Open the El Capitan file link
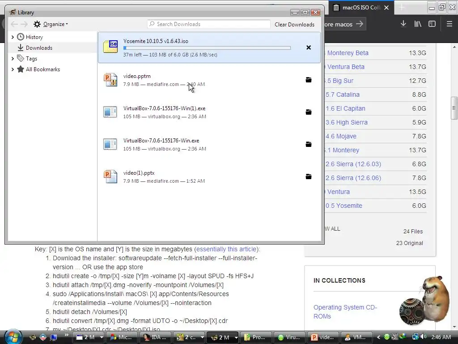Viewport: 458px width, 344px height. point(346,108)
